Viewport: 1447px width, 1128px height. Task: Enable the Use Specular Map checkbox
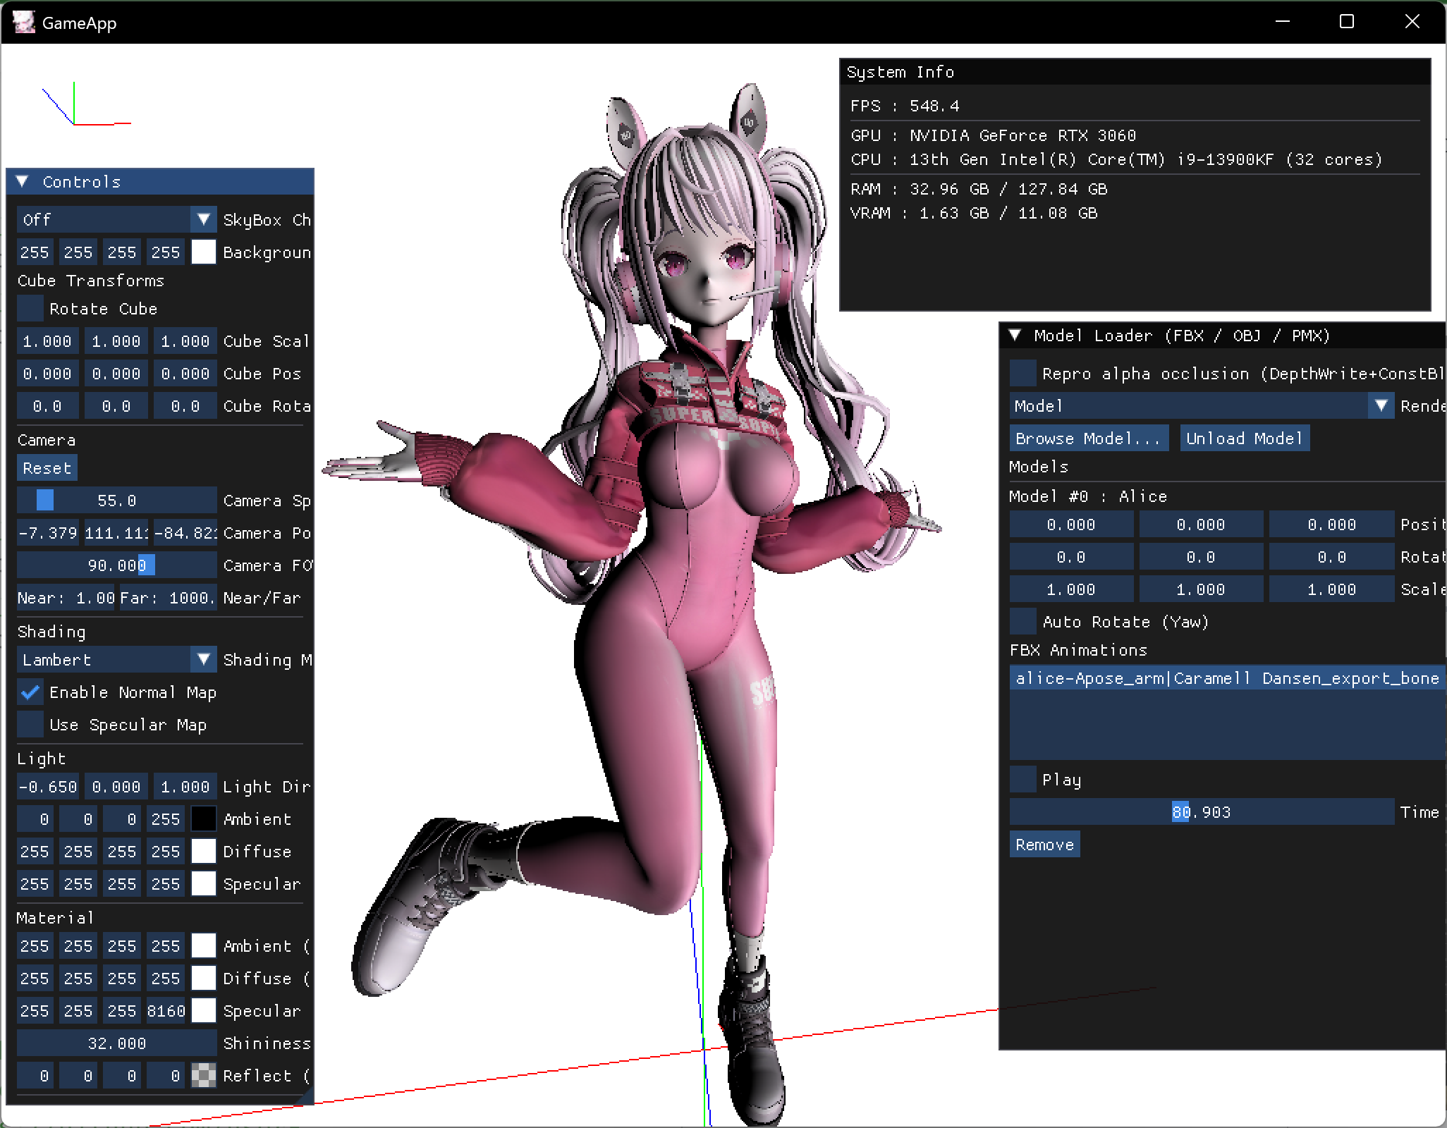pos(30,725)
